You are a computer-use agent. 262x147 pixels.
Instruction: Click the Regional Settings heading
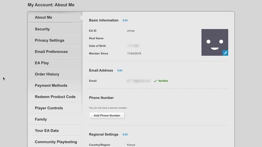(x=104, y=134)
